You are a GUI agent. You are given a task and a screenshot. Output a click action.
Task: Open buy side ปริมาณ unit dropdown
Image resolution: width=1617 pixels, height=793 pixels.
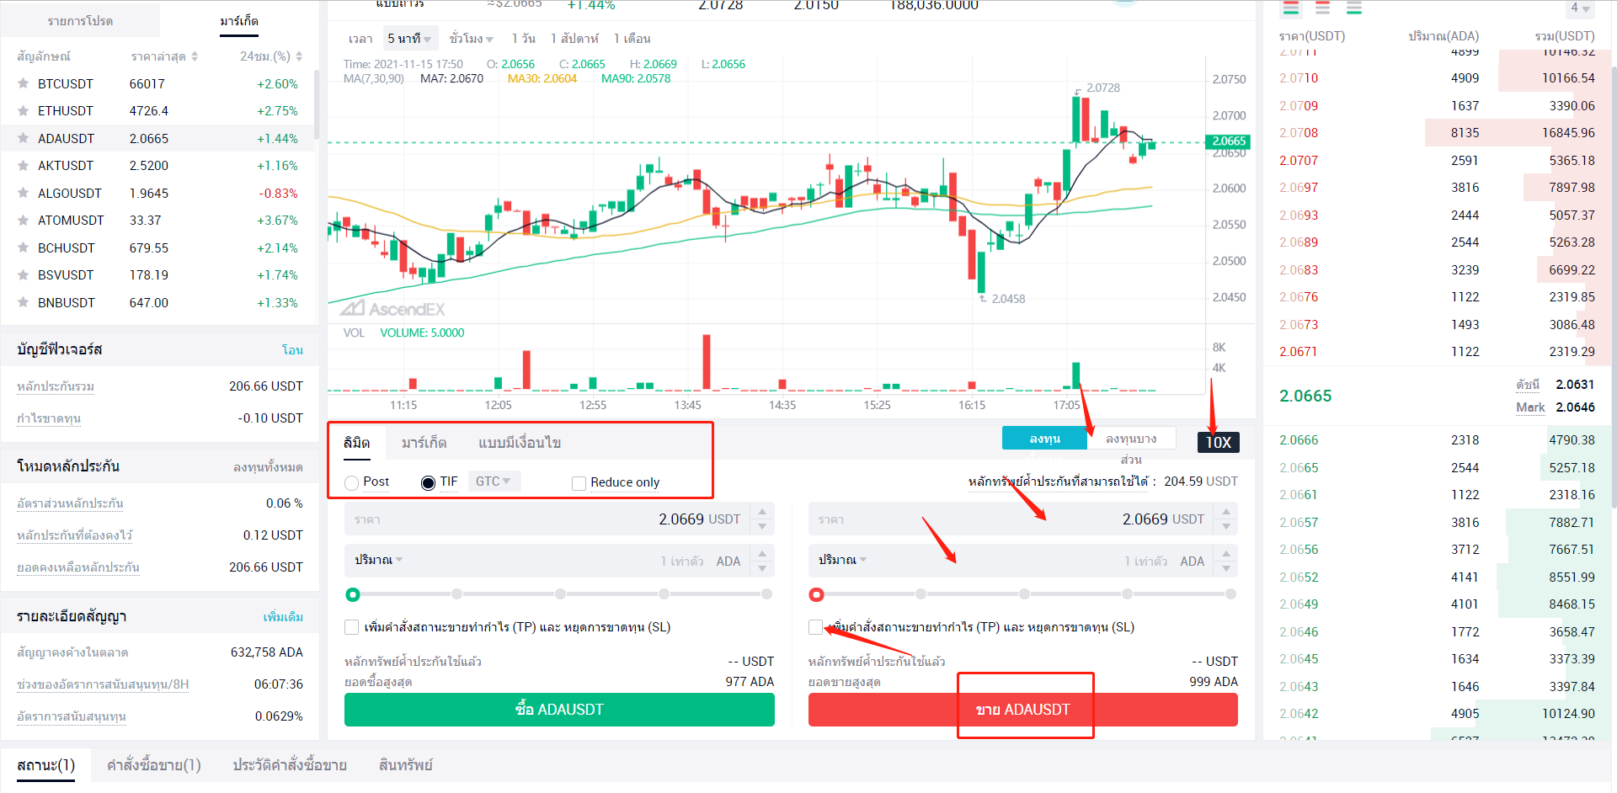coord(379,560)
